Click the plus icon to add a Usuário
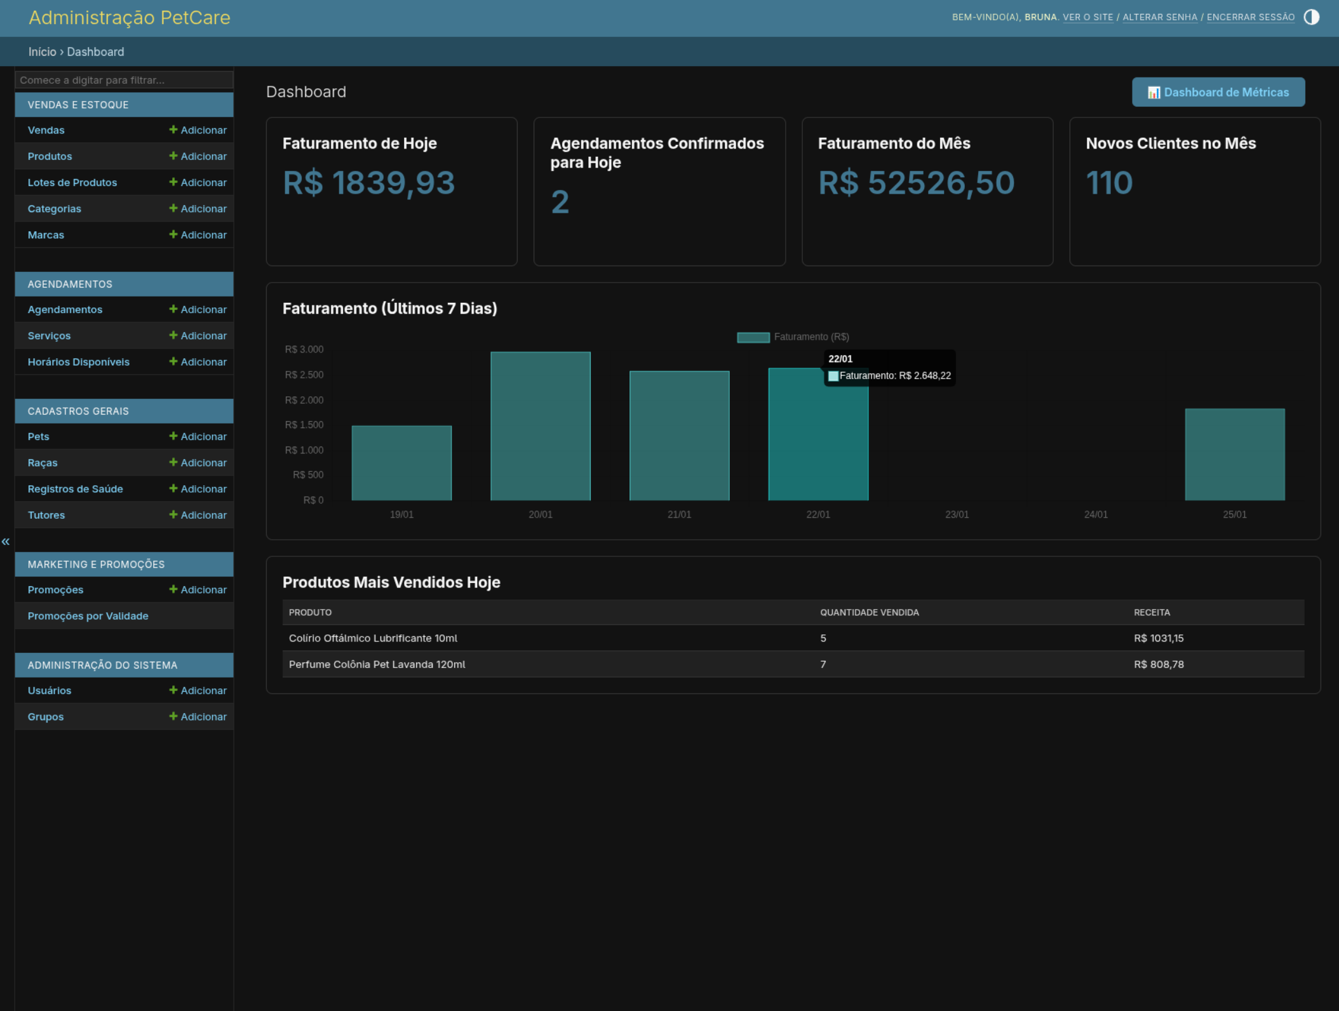The height and width of the screenshot is (1011, 1339). tap(173, 690)
